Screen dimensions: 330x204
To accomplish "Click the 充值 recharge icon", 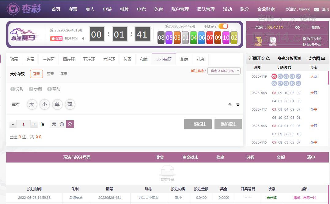I will (x=258, y=41).
